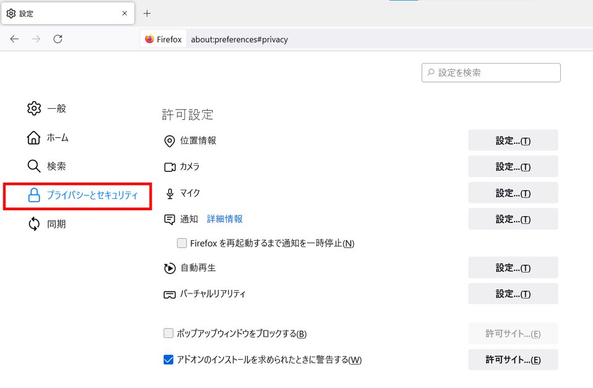Screen dimensions: 593x388
Task: Click the 位置情報 label text
Action: coord(198,141)
